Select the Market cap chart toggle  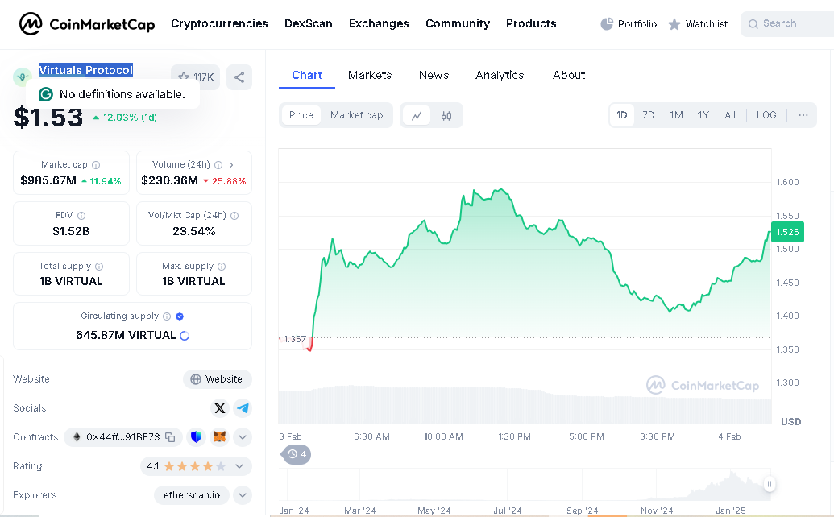pyautogui.click(x=356, y=115)
